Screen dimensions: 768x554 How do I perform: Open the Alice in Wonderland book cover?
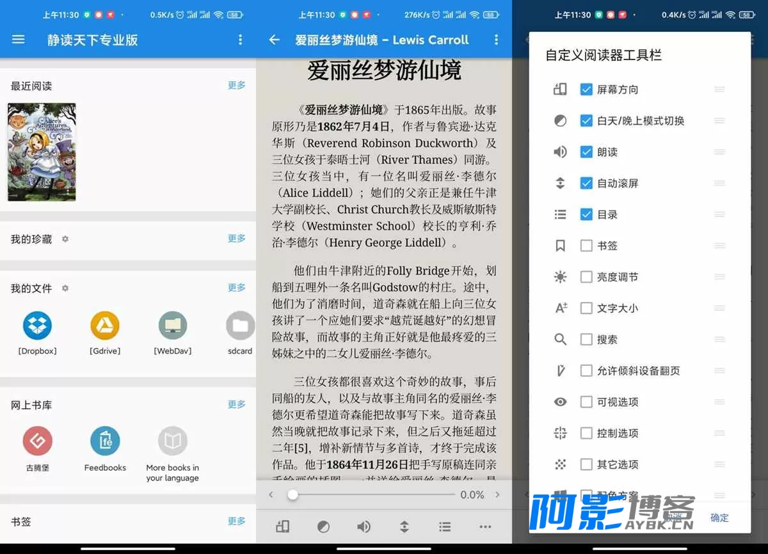(x=42, y=152)
